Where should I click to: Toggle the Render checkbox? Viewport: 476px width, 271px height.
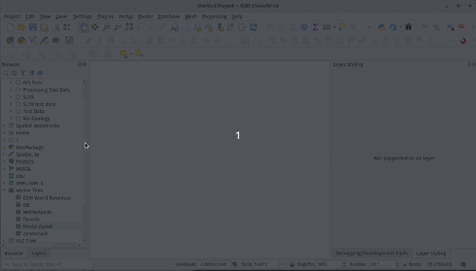click(405, 264)
